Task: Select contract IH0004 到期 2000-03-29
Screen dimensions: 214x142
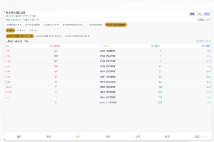Action: [x=48, y=36]
